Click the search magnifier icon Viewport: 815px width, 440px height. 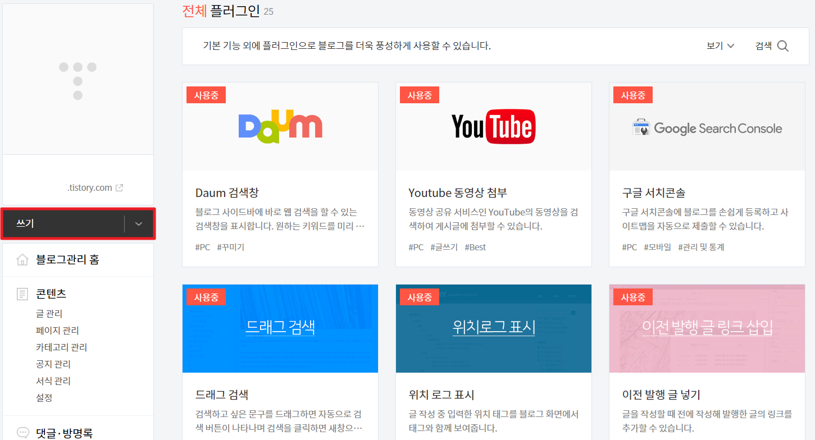pos(783,47)
